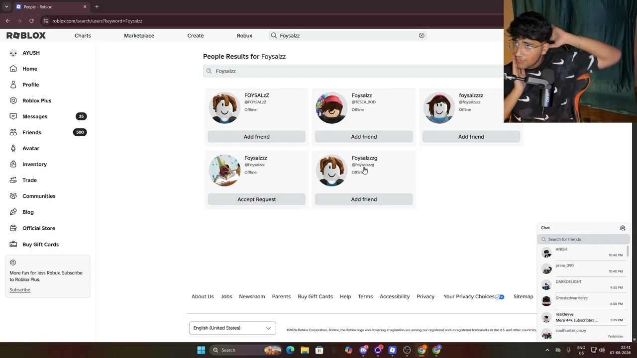Open Roblox Plus in sidebar
The image size is (637, 358).
(x=37, y=100)
